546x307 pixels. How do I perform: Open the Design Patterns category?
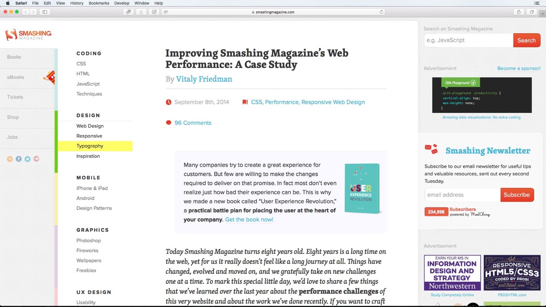tap(94, 208)
